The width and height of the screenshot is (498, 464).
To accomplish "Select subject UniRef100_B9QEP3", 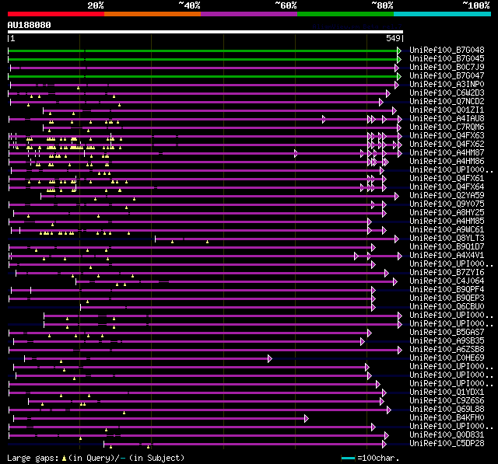I will (447, 298).
